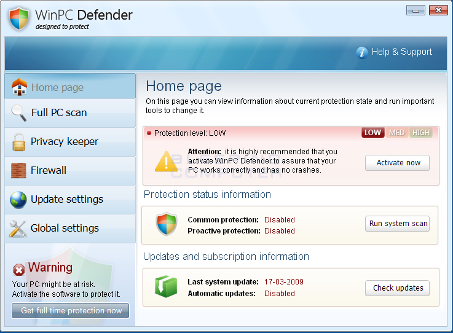
Task: Click the Common protection Disabled status
Action: pyautogui.click(x=280, y=220)
